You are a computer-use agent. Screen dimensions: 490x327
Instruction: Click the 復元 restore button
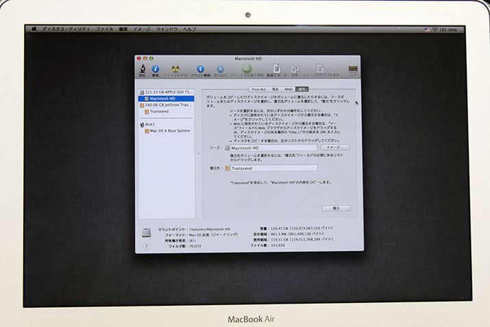point(336,208)
